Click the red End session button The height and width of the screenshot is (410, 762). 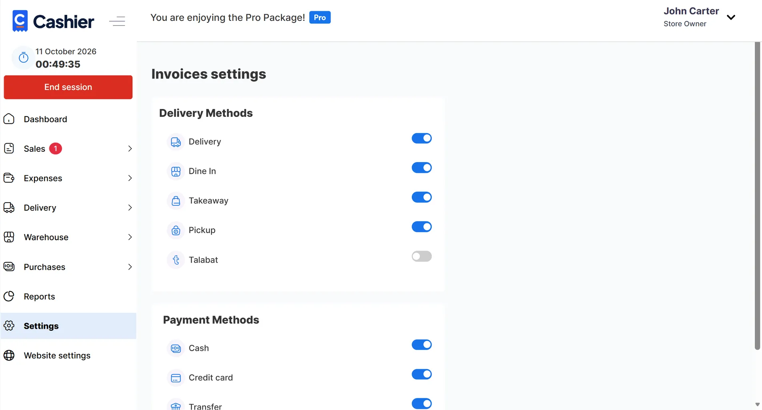point(68,87)
